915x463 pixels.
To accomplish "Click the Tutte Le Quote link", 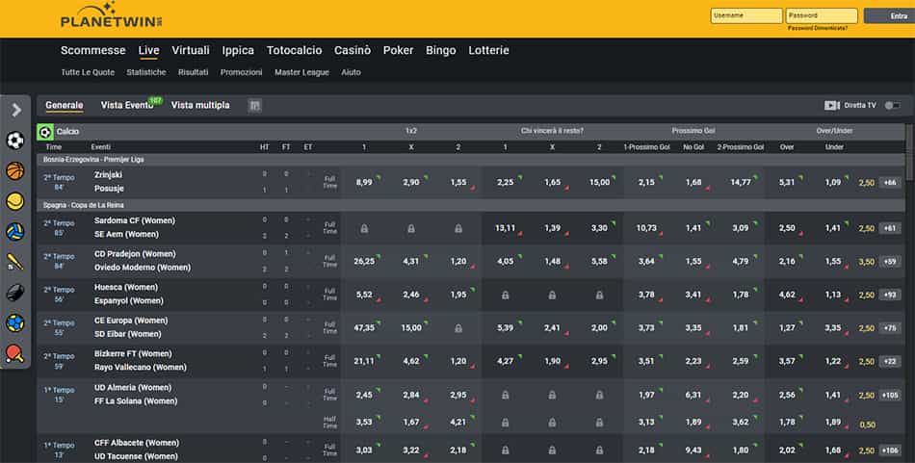I will click(x=88, y=72).
